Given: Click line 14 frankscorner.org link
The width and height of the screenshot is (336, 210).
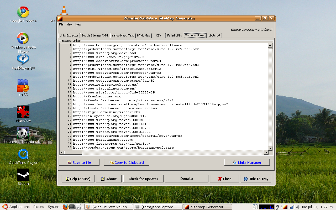Looking at the screenshot, I should pyautogui.click(x=97, y=96).
